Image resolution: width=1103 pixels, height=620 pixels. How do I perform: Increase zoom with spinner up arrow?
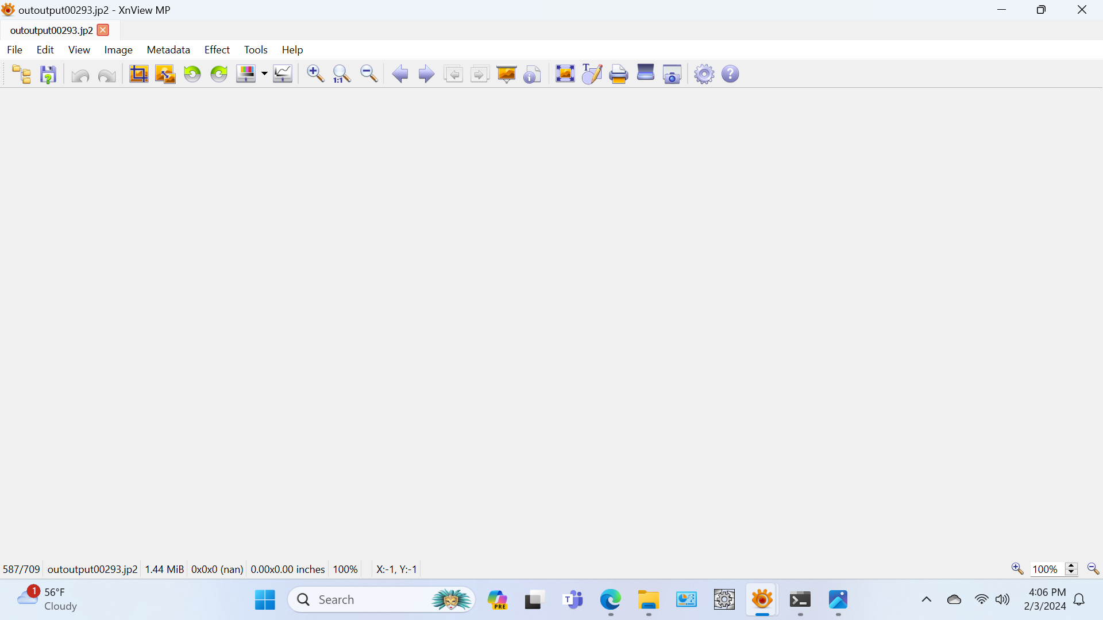point(1071,565)
